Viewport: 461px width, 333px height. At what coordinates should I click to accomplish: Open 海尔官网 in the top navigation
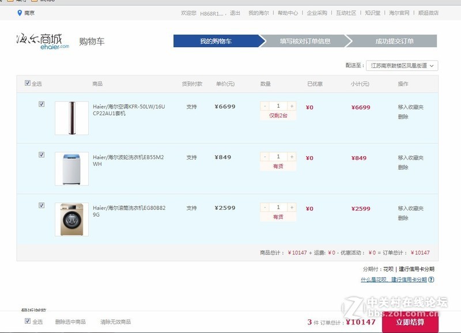coord(399,13)
